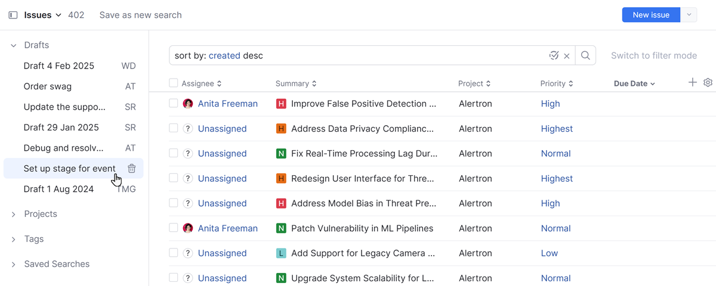Add a column with the plus icon
716x286 pixels.
click(692, 83)
